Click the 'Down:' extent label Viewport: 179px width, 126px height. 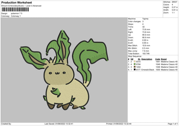[x=131, y=37]
